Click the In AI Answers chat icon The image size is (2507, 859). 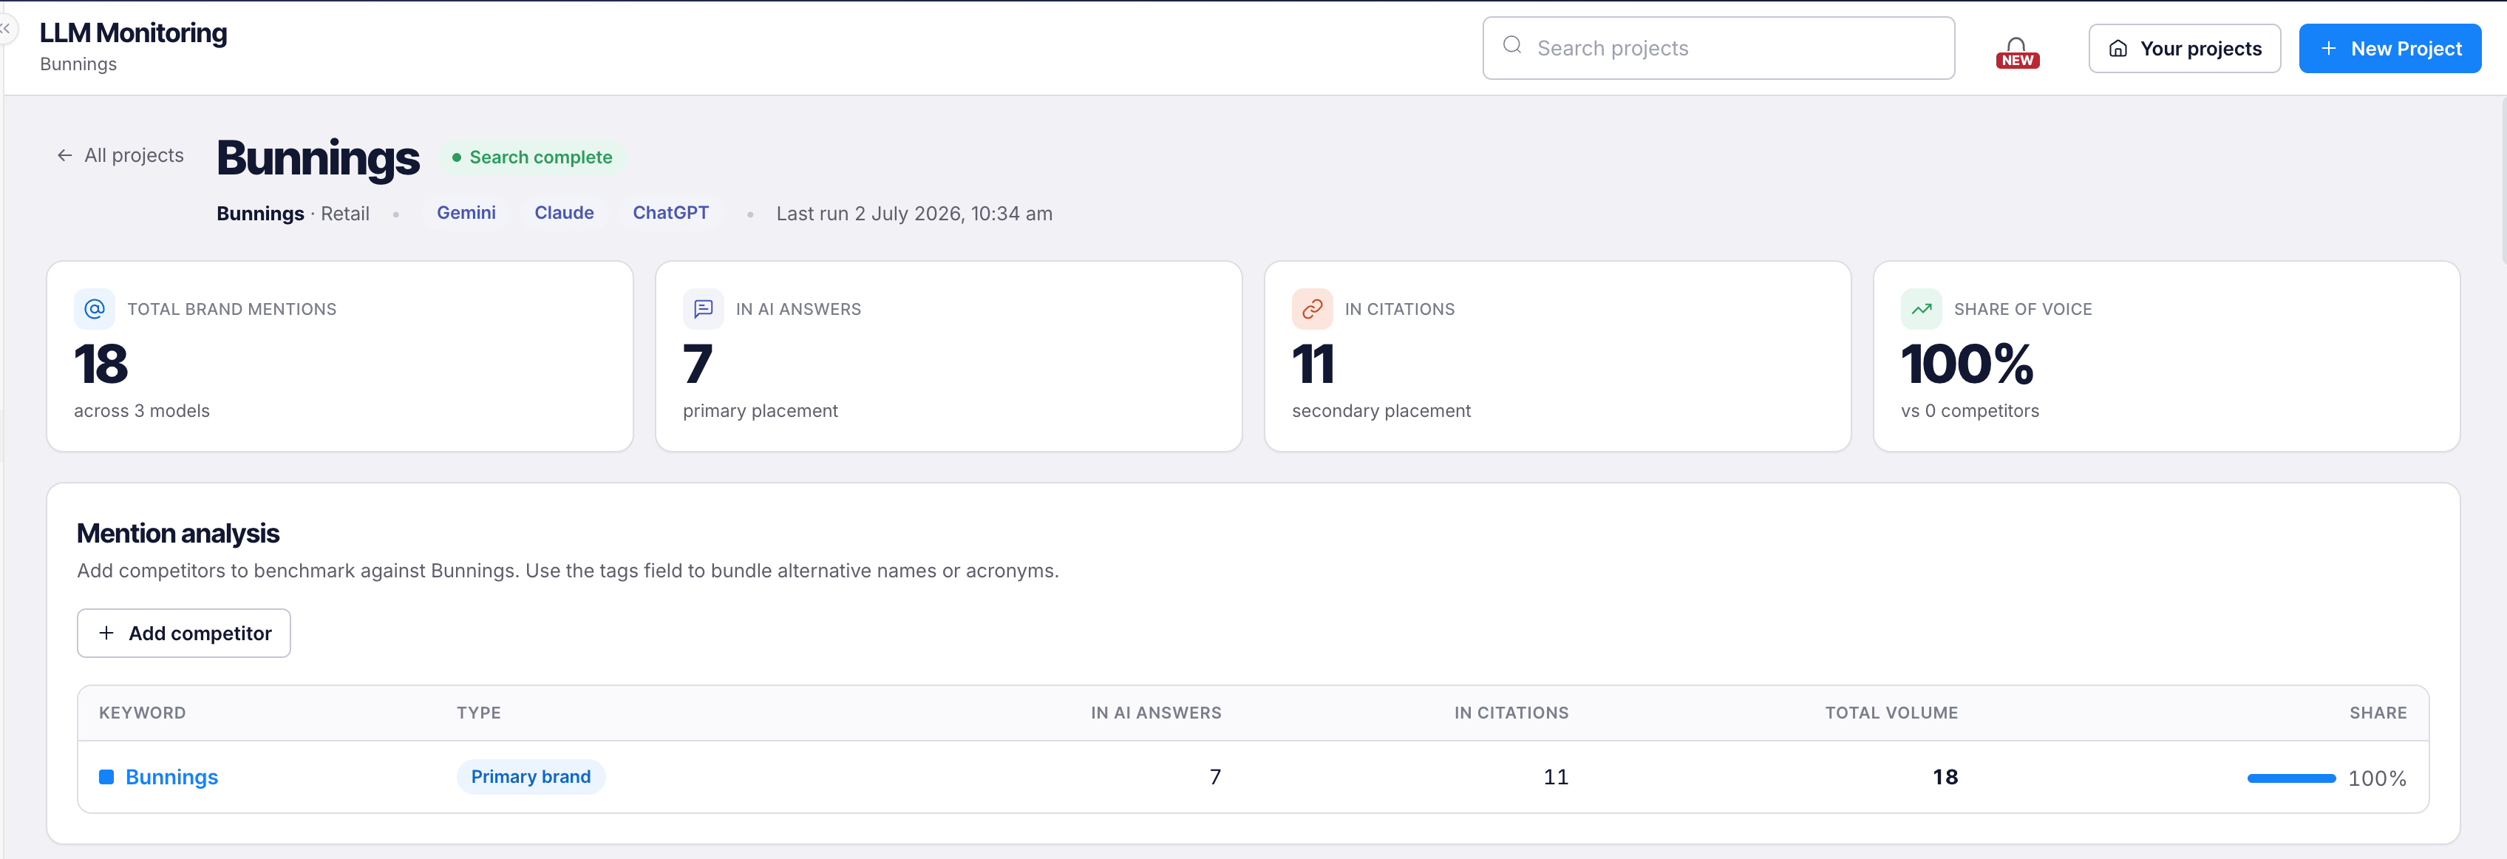(703, 309)
